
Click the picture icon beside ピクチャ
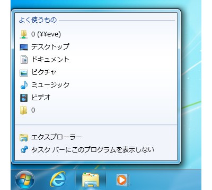pos(24,73)
